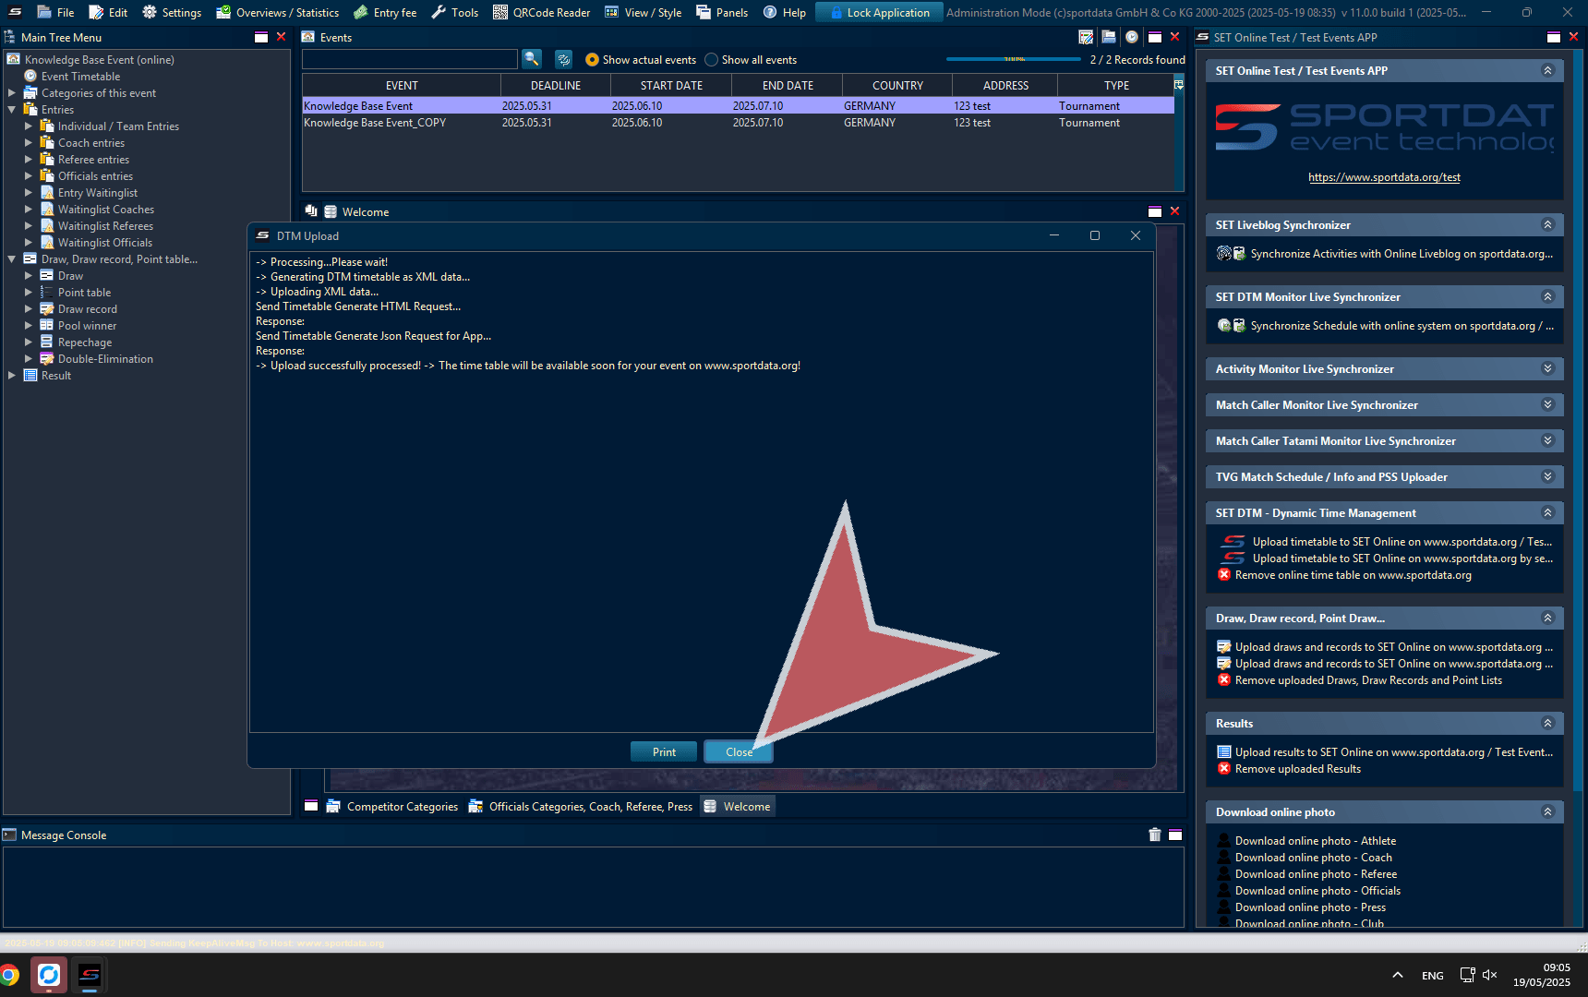The height and width of the screenshot is (997, 1588).
Task: Clear the Message Console with trash icon
Action: (x=1154, y=835)
